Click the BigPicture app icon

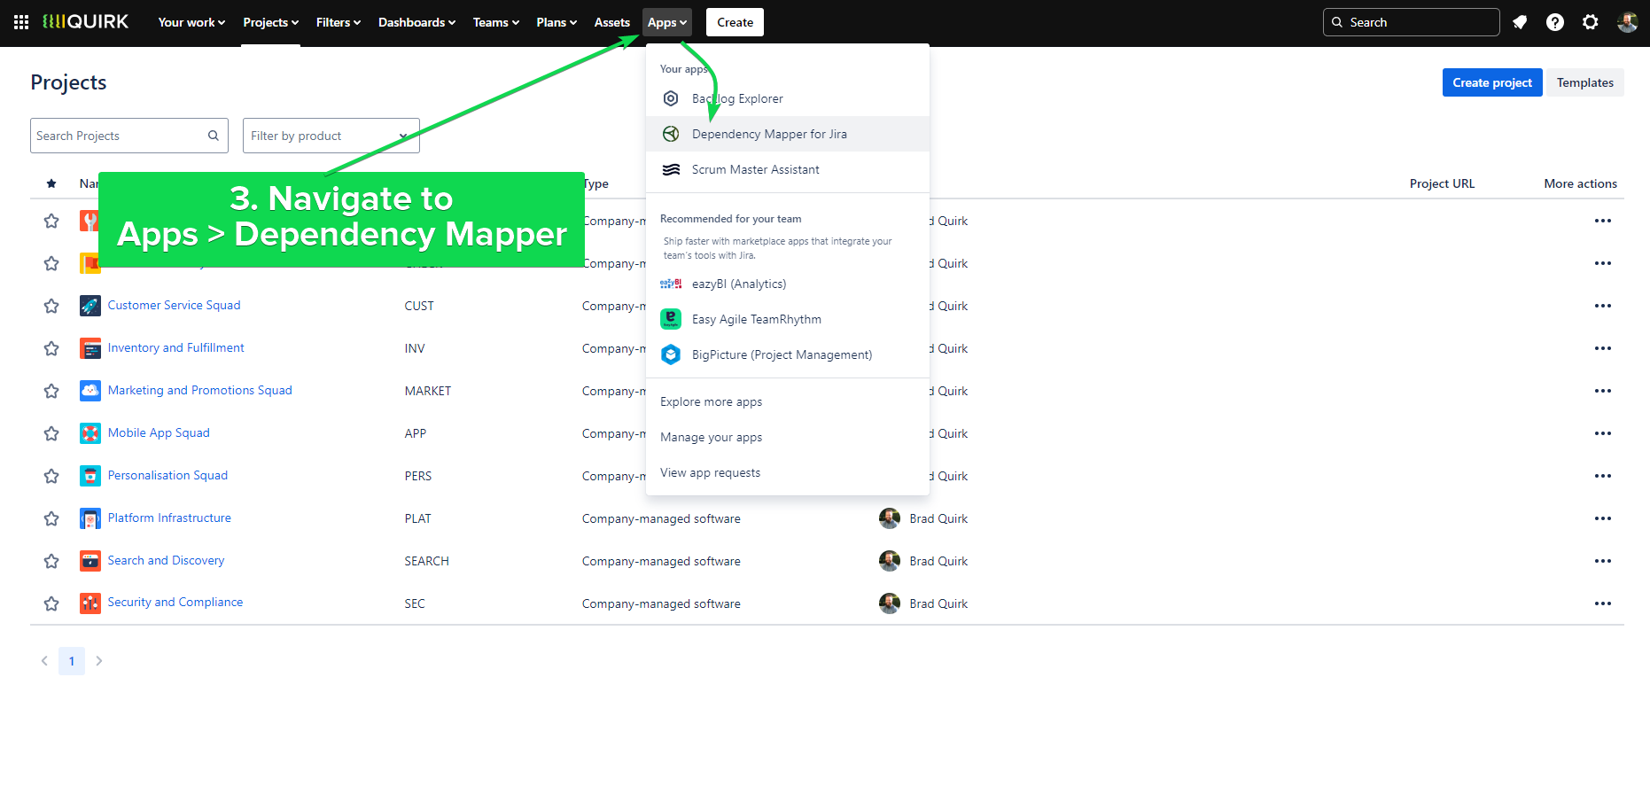click(x=672, y=354)
